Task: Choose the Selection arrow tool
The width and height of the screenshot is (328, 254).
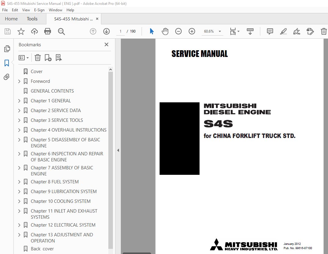Action: click(x=152, y=31)
